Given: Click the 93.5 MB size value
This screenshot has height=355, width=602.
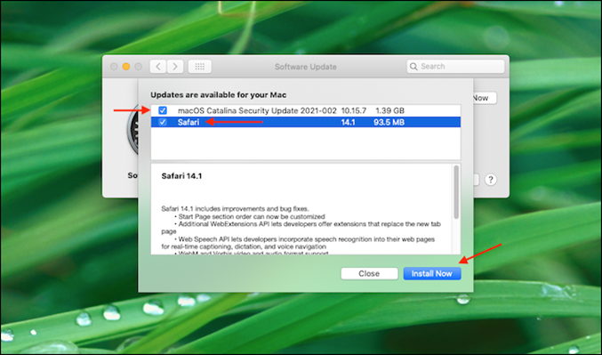Looking at the screenshot, I should click(x=389, y=122).
